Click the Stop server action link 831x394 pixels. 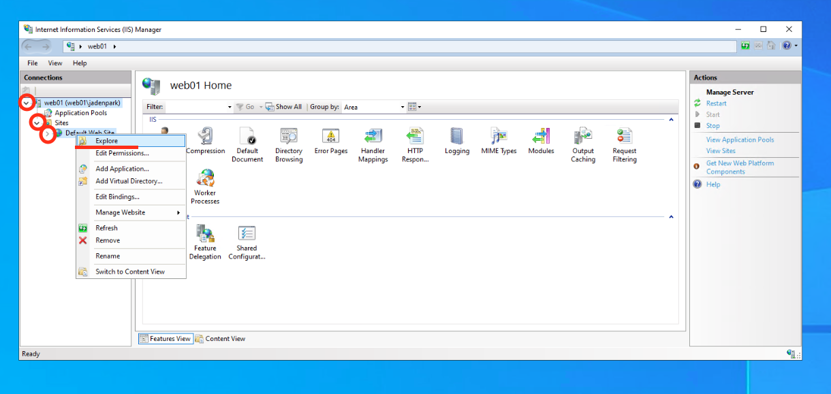tap(712, 126)
